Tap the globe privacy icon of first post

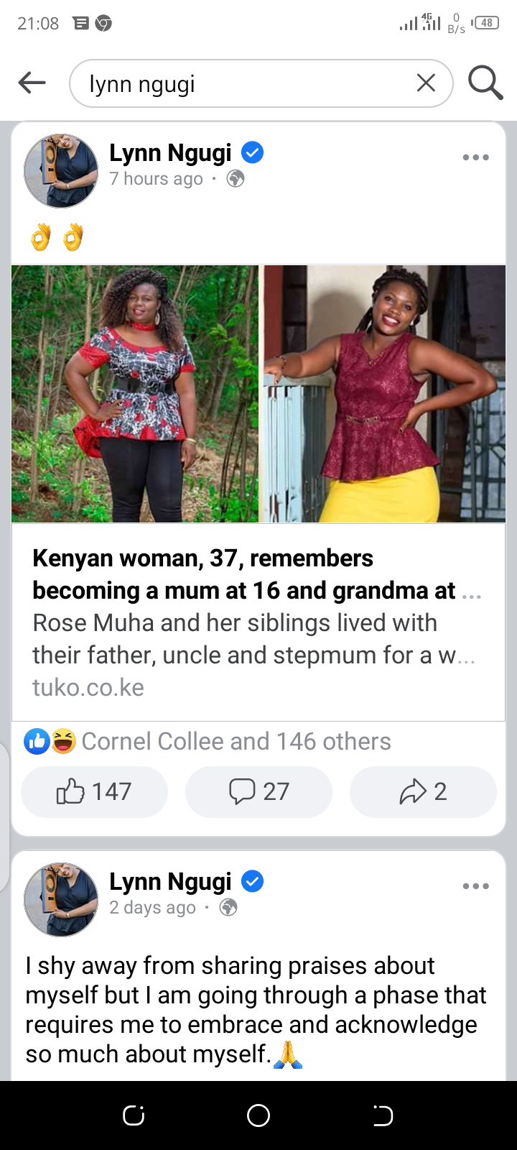pyautogui.click(x=236, y=179)
